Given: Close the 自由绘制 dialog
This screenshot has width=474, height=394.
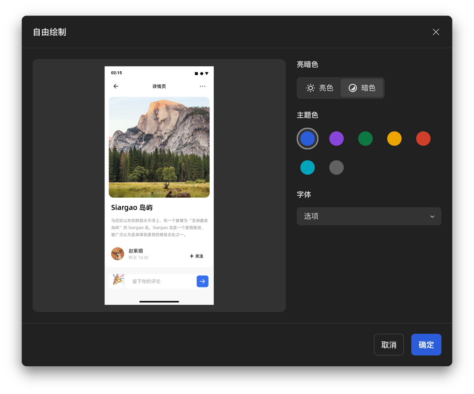Looking at the screenshot, I should point(436,32).
